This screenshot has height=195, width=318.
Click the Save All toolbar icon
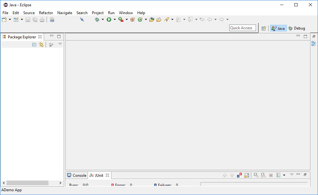click(x=35, y=19)
